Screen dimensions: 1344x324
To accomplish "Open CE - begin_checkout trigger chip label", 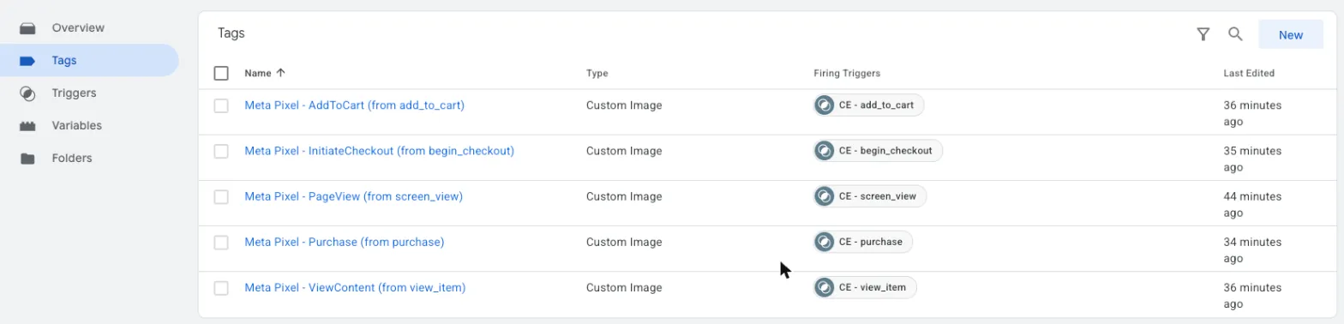I will coord(885,151).
